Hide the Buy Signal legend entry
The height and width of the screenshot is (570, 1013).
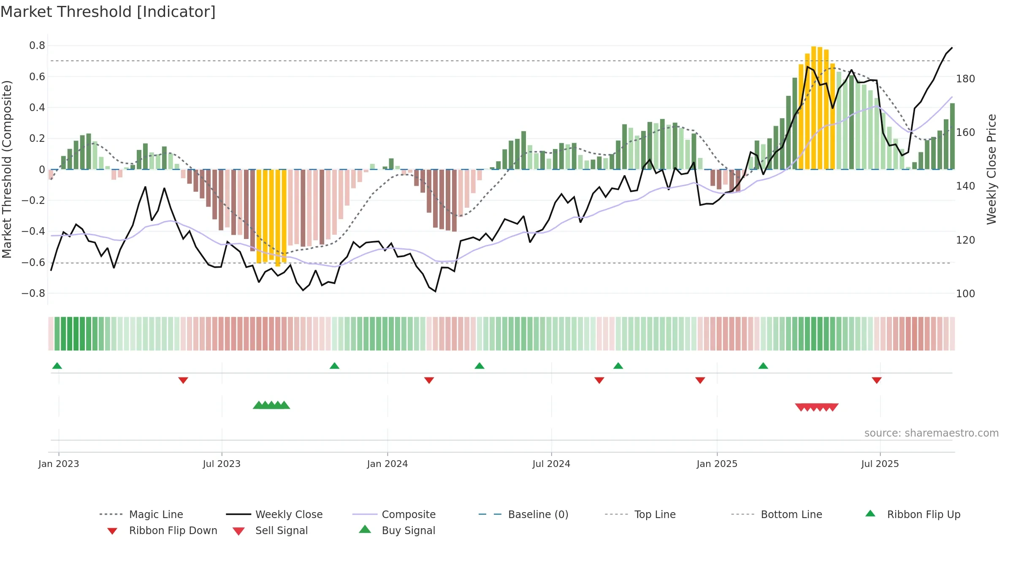tap(397, 530)
